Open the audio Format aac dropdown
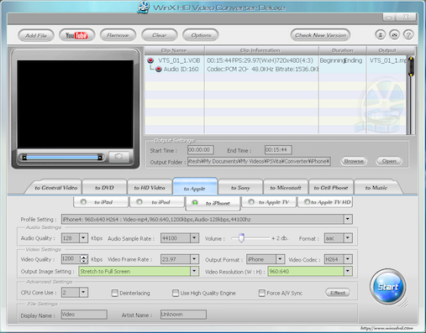426x333 pixels. (x=348, y=238)
